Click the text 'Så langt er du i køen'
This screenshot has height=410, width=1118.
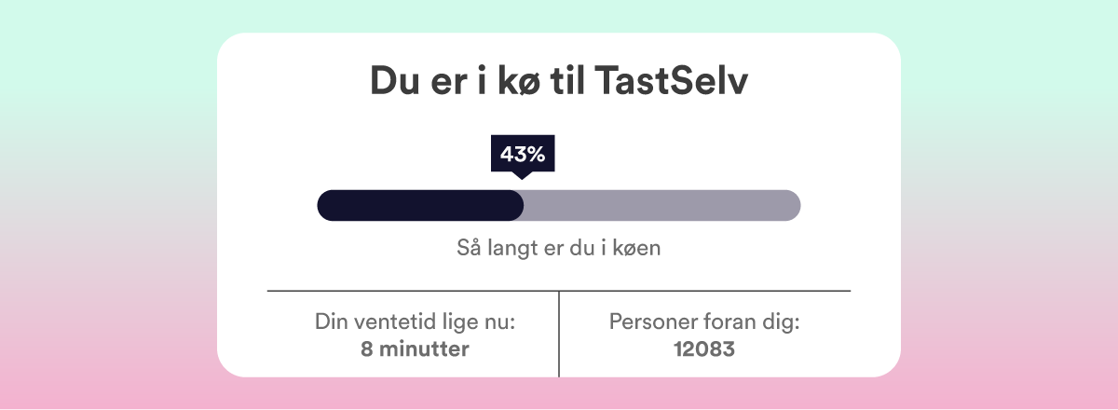(559, 250)
